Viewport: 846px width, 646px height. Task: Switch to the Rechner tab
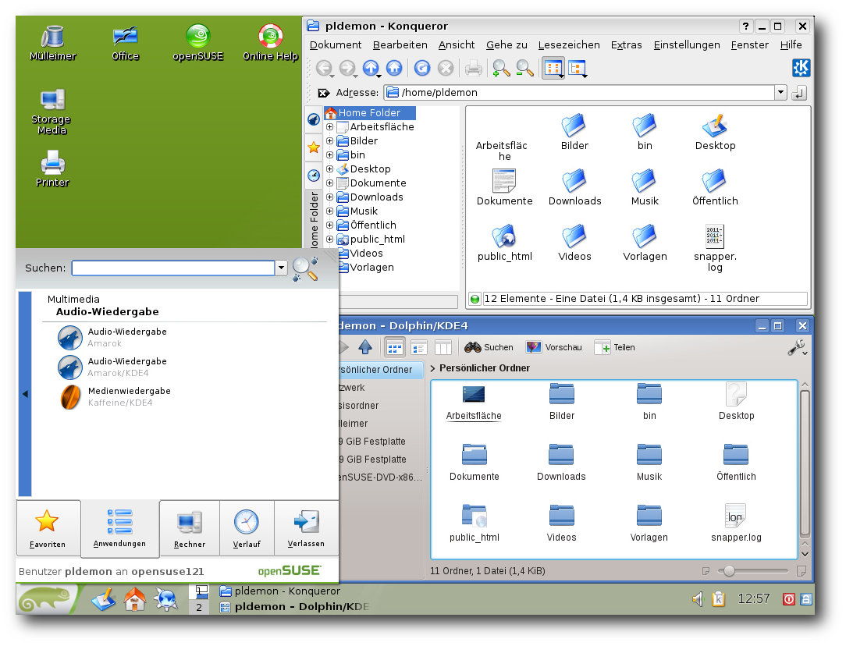(190, 528)
